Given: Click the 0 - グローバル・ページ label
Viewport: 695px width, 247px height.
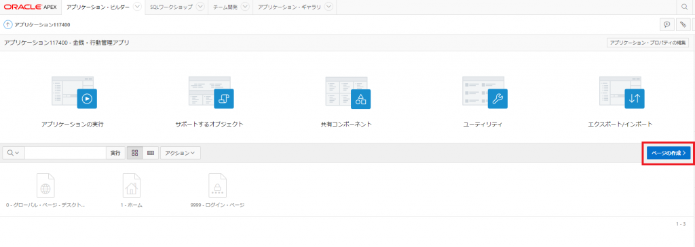Looking at the screenshot, I should [45, 206].
